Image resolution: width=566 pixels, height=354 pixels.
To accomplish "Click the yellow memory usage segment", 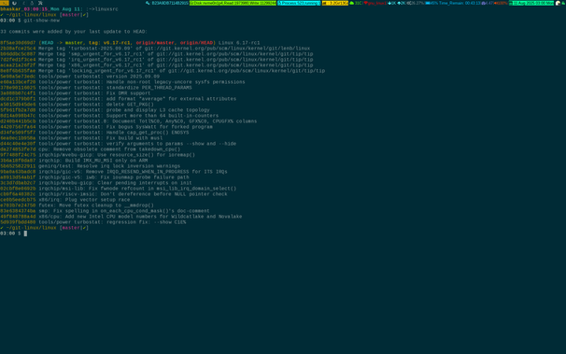I will [x=335, y=3].
